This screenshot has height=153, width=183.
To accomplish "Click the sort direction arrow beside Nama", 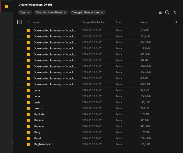I will point(29,22).
